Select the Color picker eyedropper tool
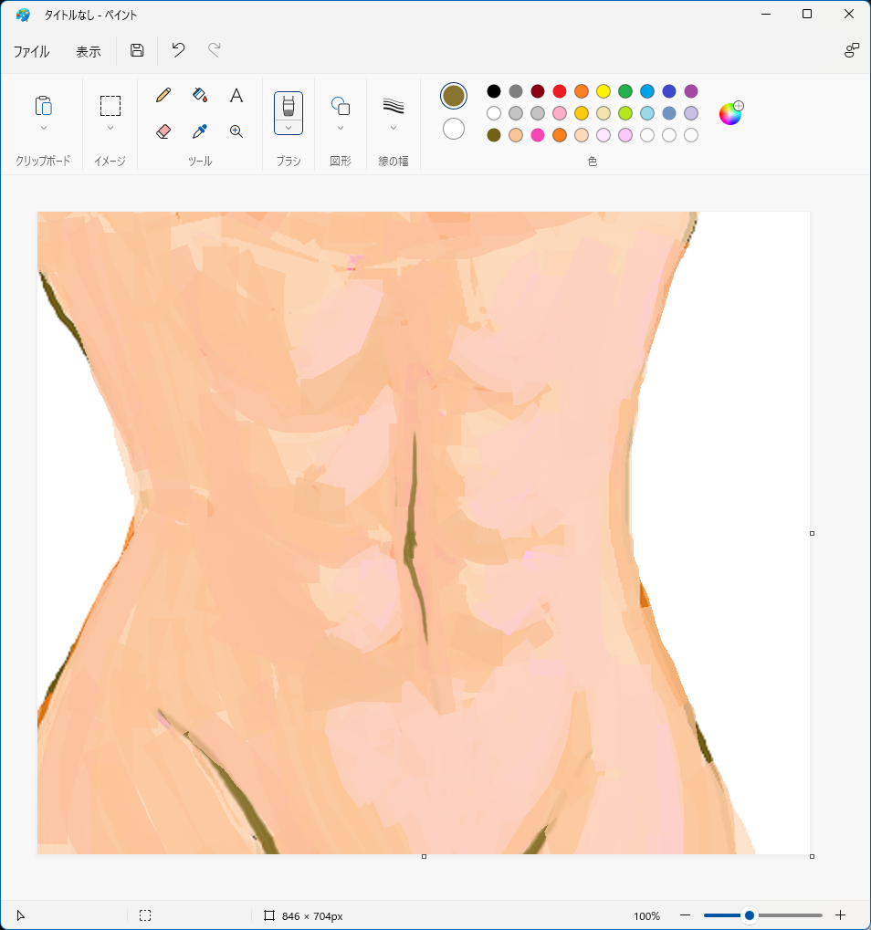Screen dimensions: 871x930 point(200,131)
